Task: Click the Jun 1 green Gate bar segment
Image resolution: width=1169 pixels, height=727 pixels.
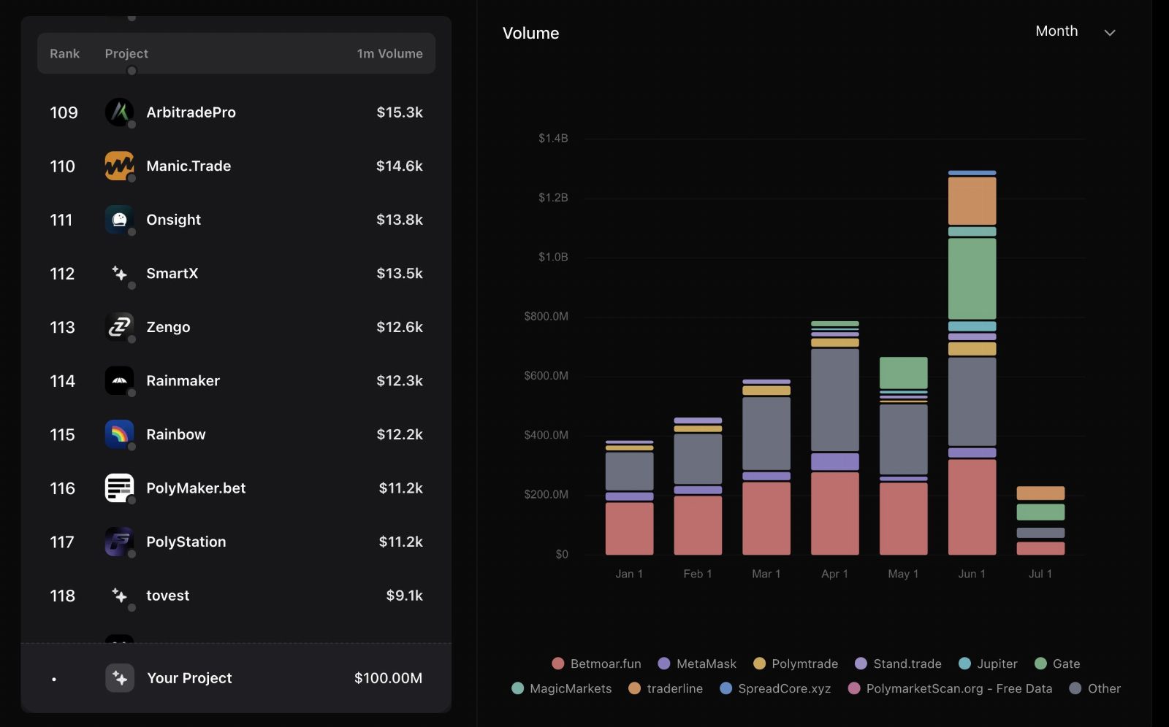Action: pyautogui.click(x=972, y=278)
